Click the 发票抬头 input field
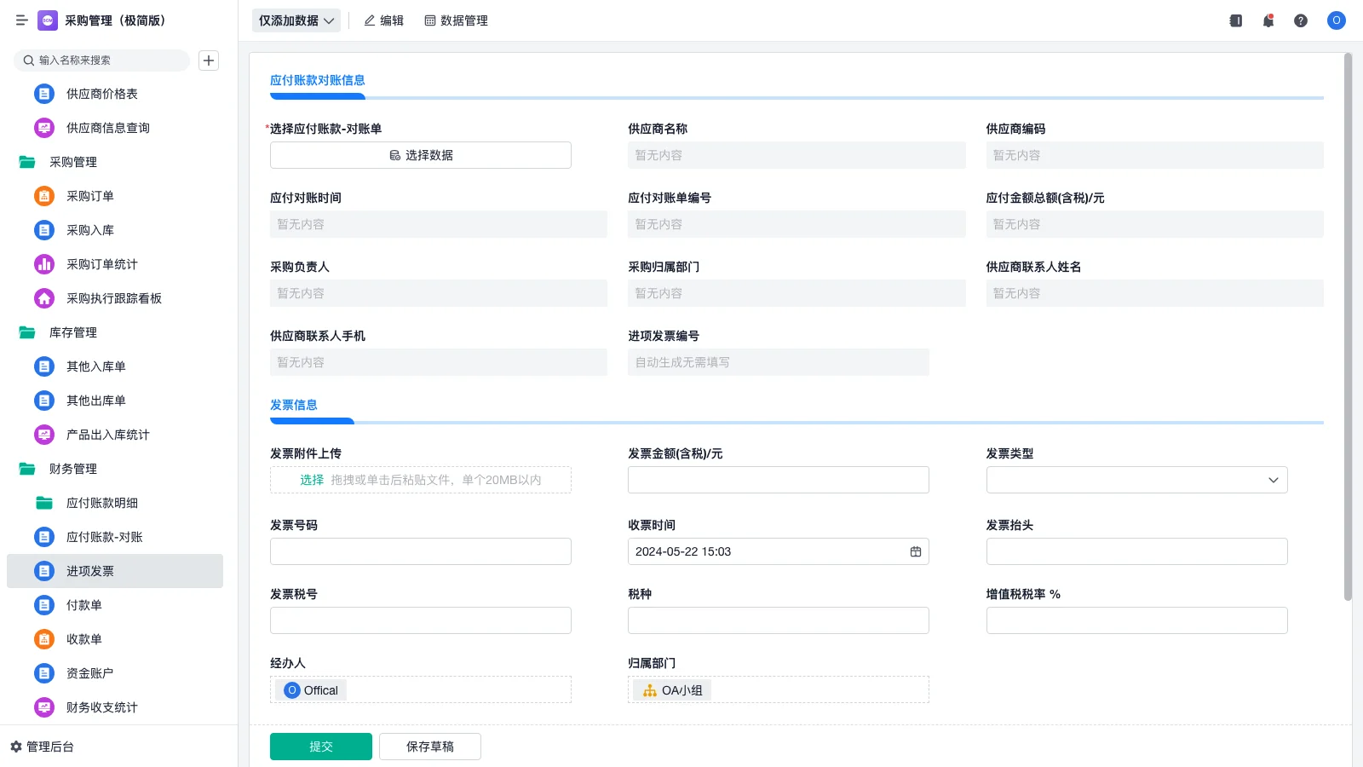 1136,551
